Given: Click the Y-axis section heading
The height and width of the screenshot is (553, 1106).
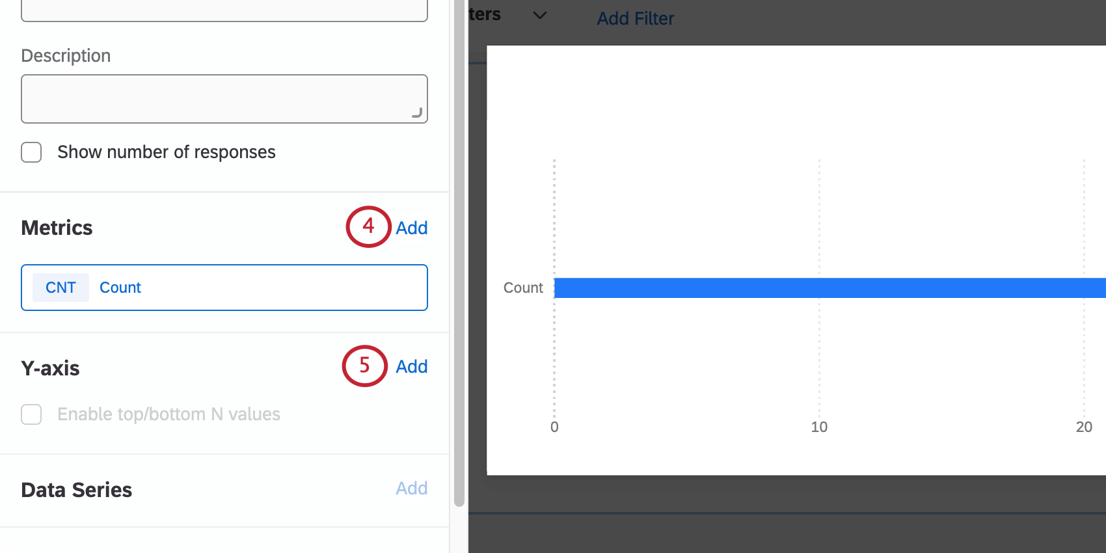Looking at the screenshot, I should coord(50,367).
